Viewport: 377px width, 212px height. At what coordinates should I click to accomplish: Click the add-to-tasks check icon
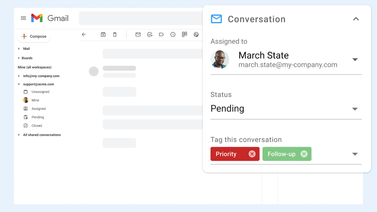149,34
